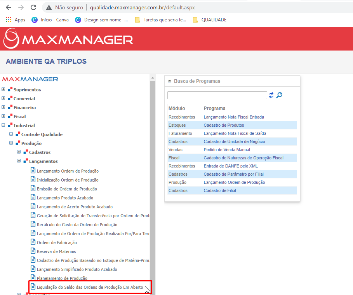
Task: Open the QUALIDADE bookmark folder
Action: (x=210, y=20)
